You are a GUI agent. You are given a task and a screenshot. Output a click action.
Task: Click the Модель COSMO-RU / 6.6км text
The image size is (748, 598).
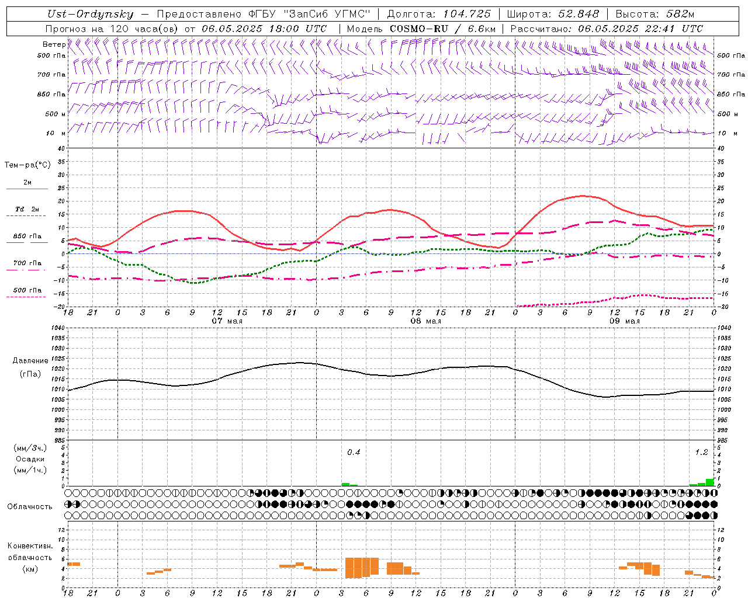click(421, 29)
